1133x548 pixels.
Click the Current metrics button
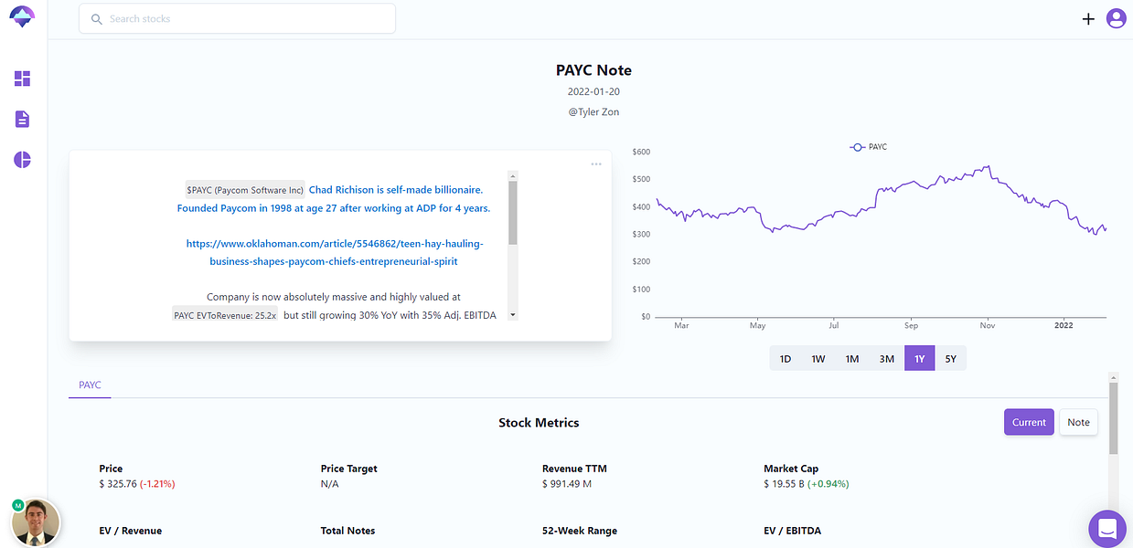[x=1029, y=422]
